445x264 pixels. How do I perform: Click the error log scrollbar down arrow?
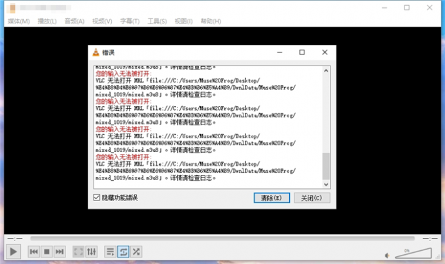[326, 185]
